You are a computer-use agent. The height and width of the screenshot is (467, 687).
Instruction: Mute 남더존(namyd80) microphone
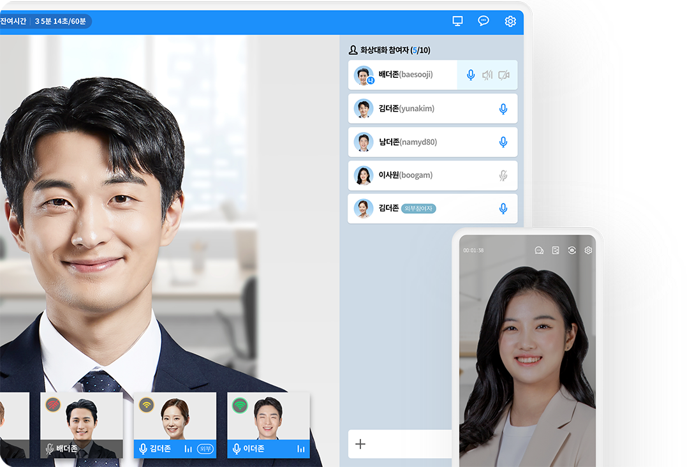point(503,142)
